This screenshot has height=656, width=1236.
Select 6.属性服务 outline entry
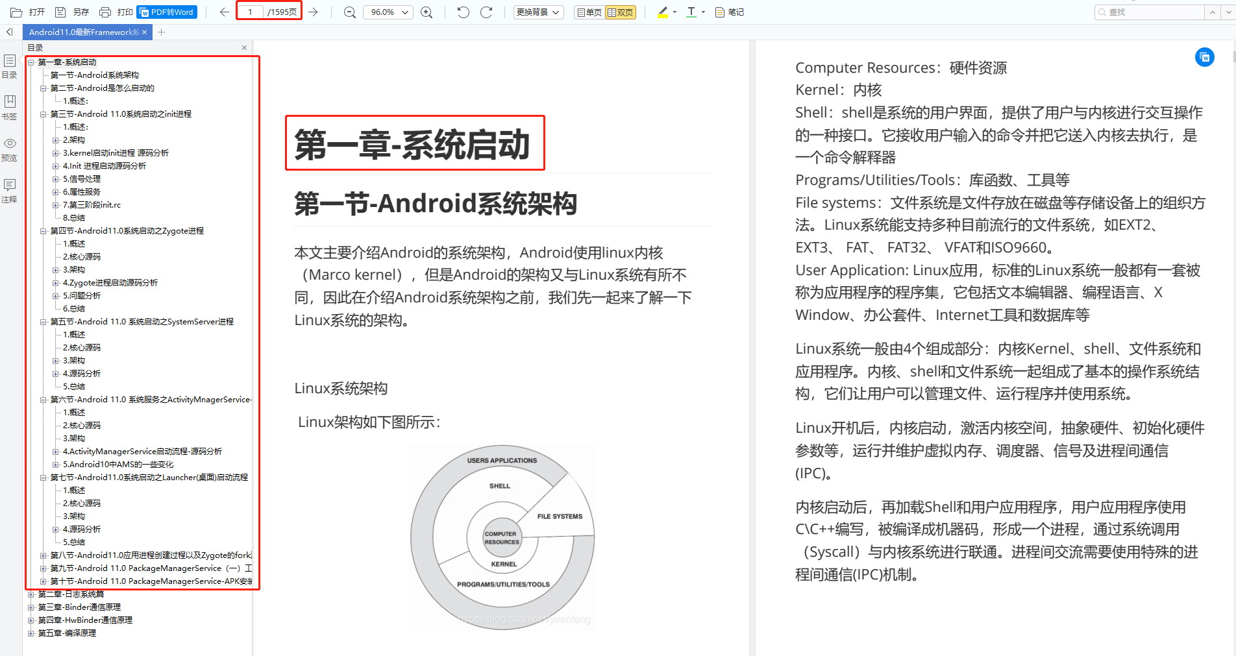click(82, 192)
